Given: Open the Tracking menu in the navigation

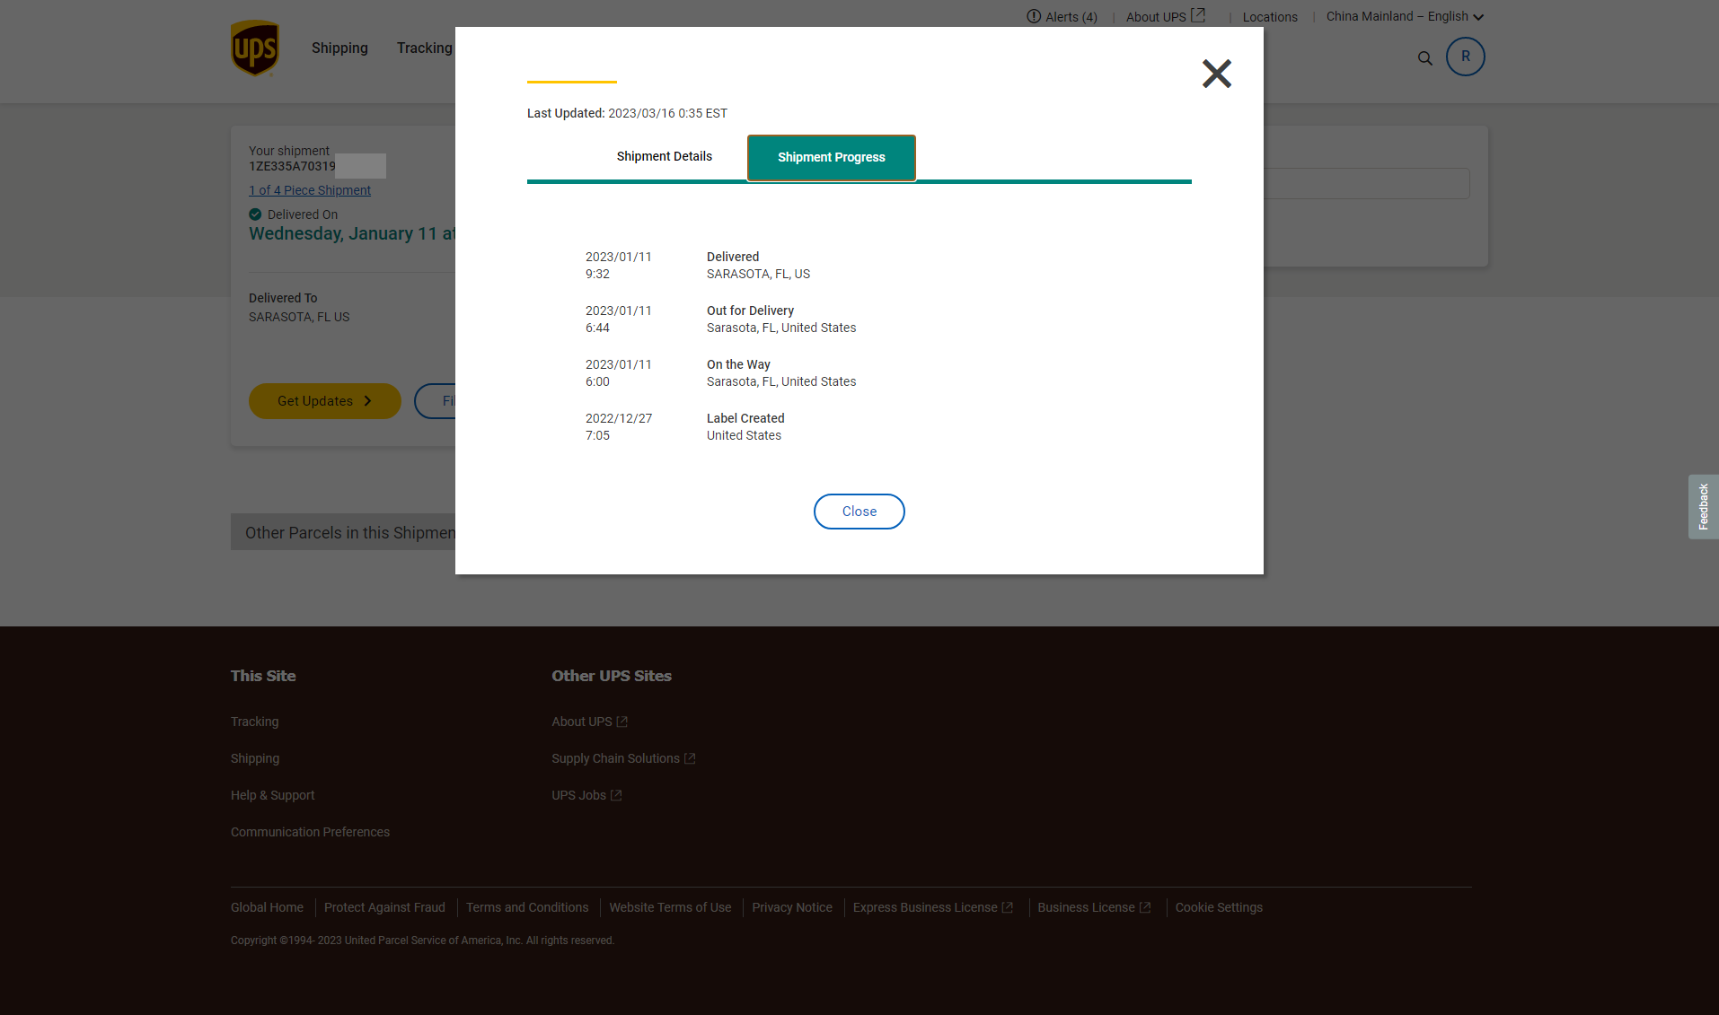Looking at the screenshot, I should tap(425, 48).
